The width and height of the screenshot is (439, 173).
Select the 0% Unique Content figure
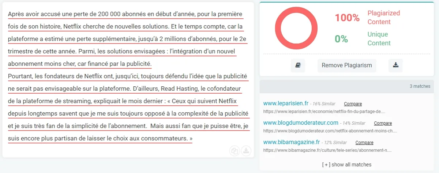coord(341,39)
